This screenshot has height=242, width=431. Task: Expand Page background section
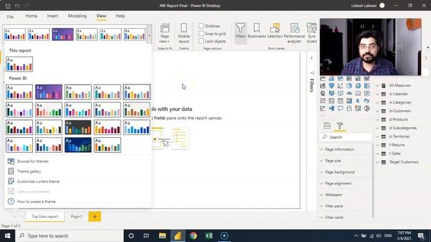(x=345, y=172)
